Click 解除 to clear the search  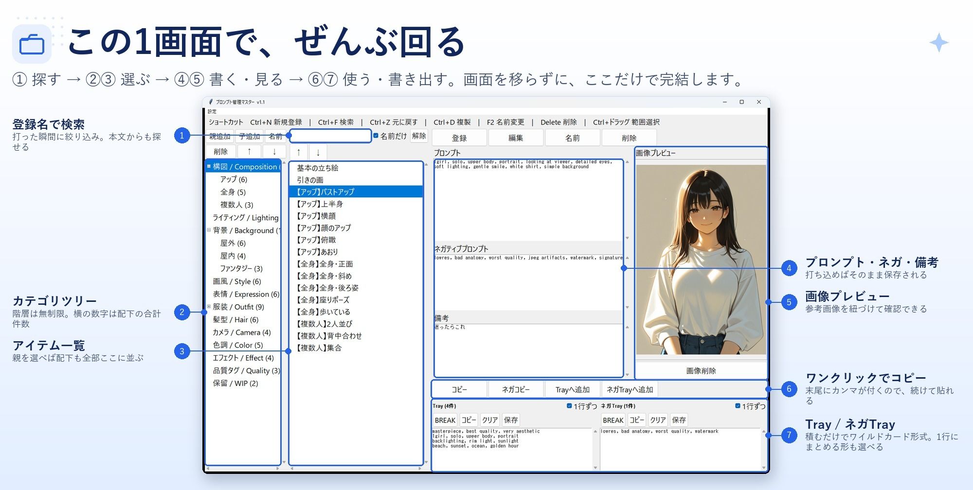click(419, 136)
